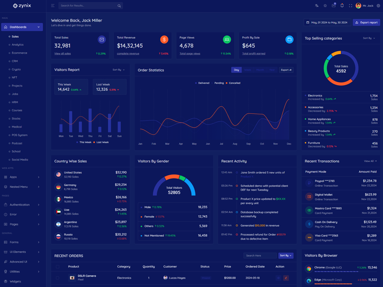The height and width of the screenshot is (287, 383).
Task: Open the notifications bell icon
Action: [342, 6]
